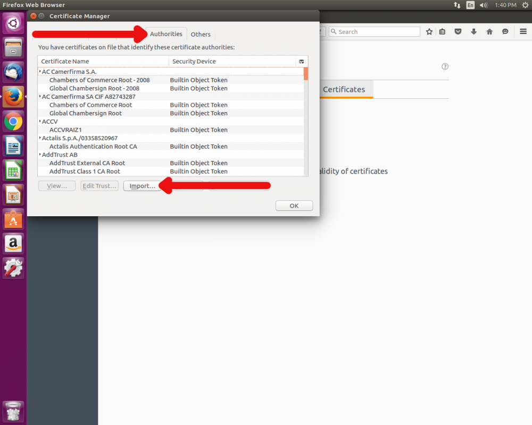Open the hamburger menu in Firefox
This screenshot has height=425, width=532.
click(523, 32)
